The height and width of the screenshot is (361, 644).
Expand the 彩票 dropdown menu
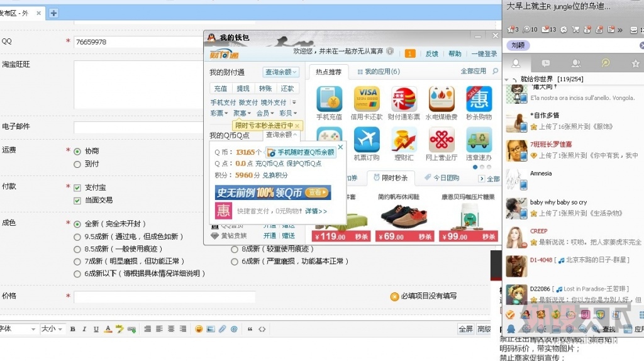pos(219,113)
